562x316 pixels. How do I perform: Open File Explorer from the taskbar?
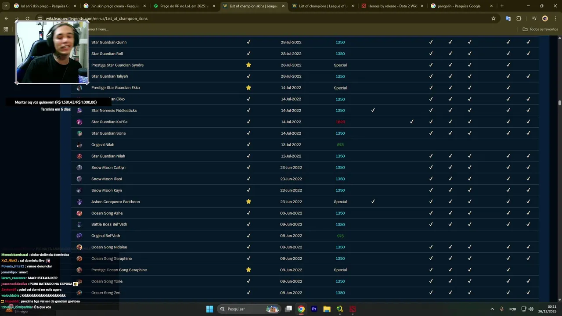[327, 309]
